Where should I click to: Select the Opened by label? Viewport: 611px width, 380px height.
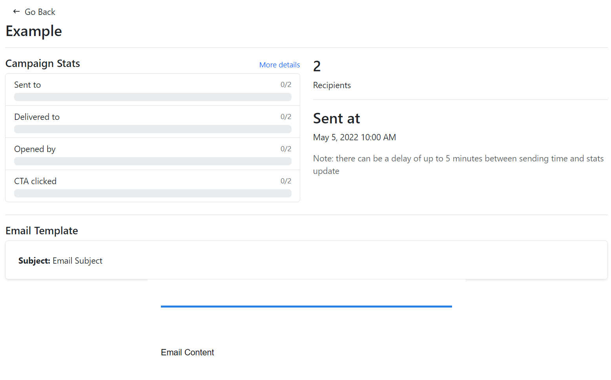point(35,149)
